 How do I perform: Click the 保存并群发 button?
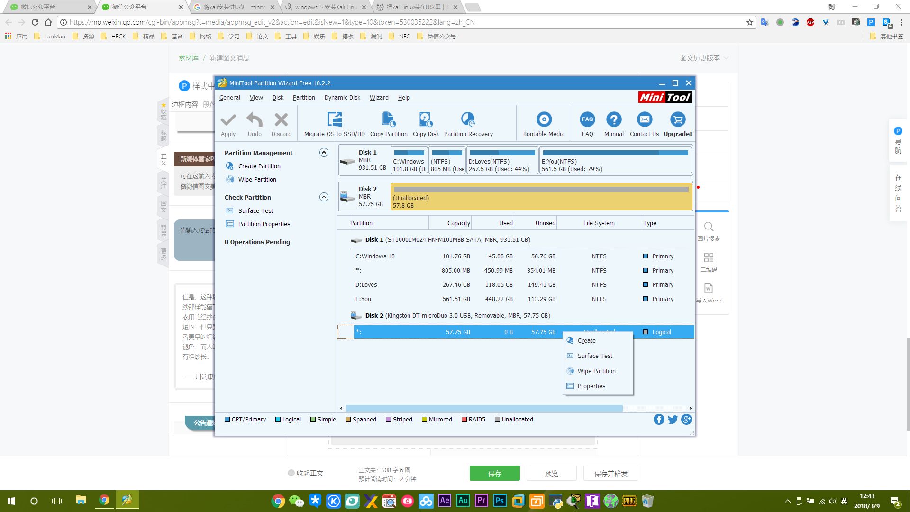pos(610,473)
